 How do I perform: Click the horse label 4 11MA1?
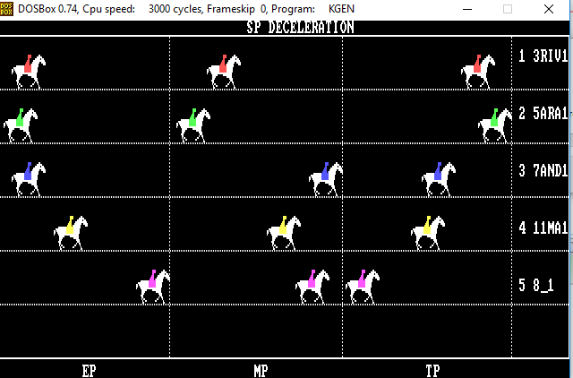tap(543, 228)
